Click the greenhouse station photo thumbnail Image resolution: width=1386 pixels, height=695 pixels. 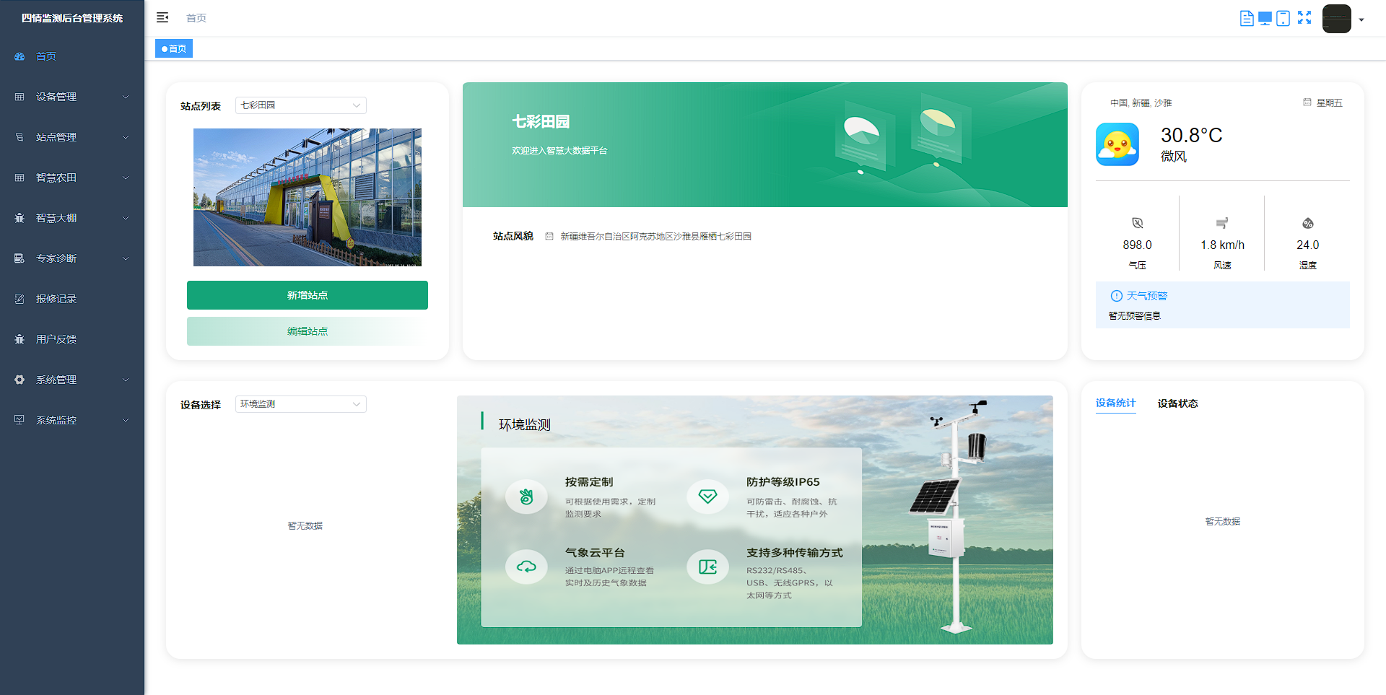pyautogui.click(x=307, y=197)
